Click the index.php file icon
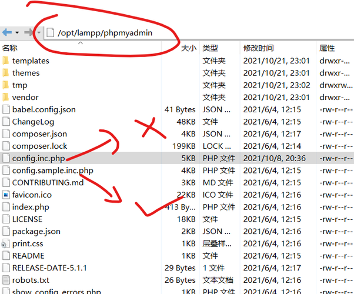The height and width of the screenshot is (294, 354). 6,207
